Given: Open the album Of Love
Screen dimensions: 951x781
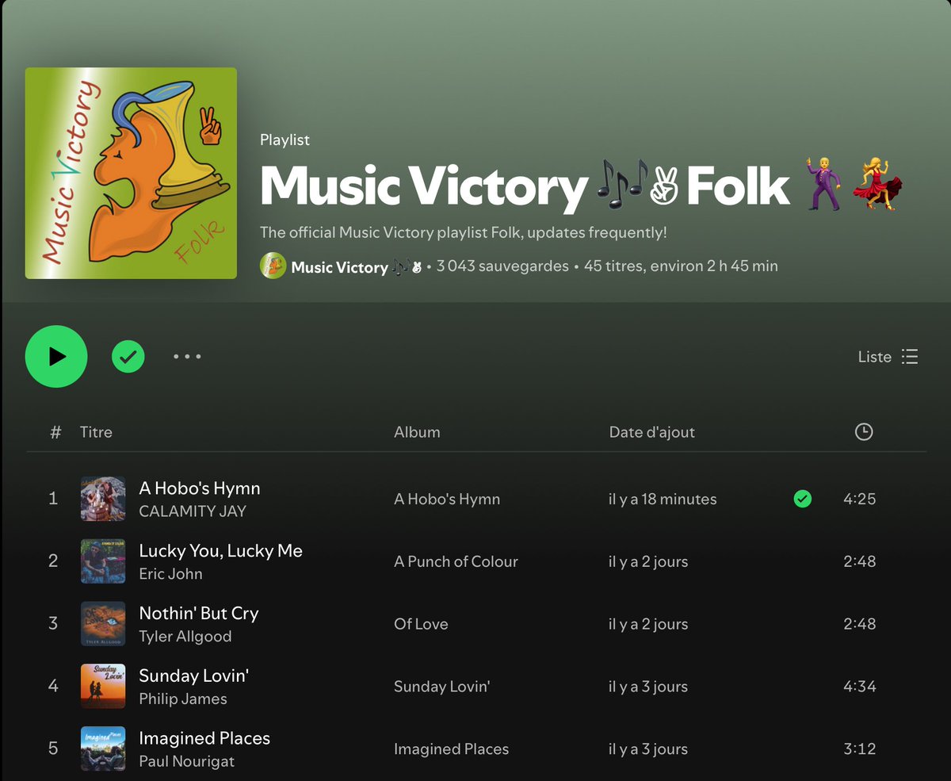Looking at the screenshot, I should (421, 625).
